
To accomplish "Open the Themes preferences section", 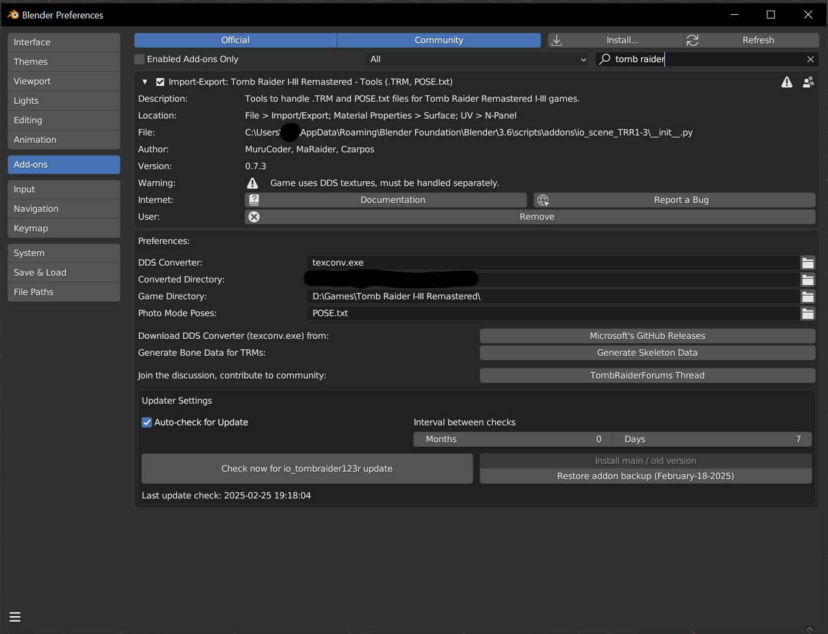I will point(64,62).
